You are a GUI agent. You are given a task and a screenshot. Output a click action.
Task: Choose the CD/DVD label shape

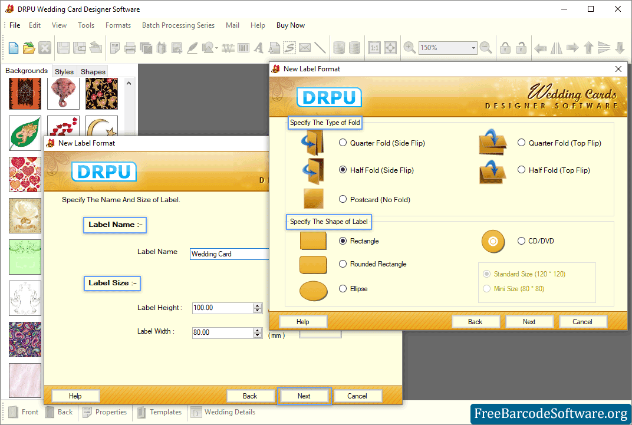pos(521,241)
